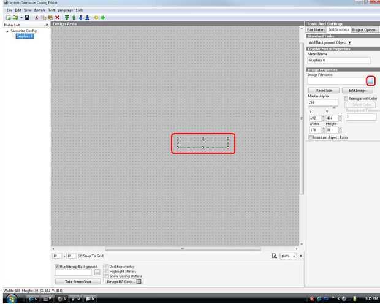Toggle the Snap To Grid checkbox
Image resolution: width=380 pixels, height=304 pixels.
pyautogui.click(x=80, y=256)
